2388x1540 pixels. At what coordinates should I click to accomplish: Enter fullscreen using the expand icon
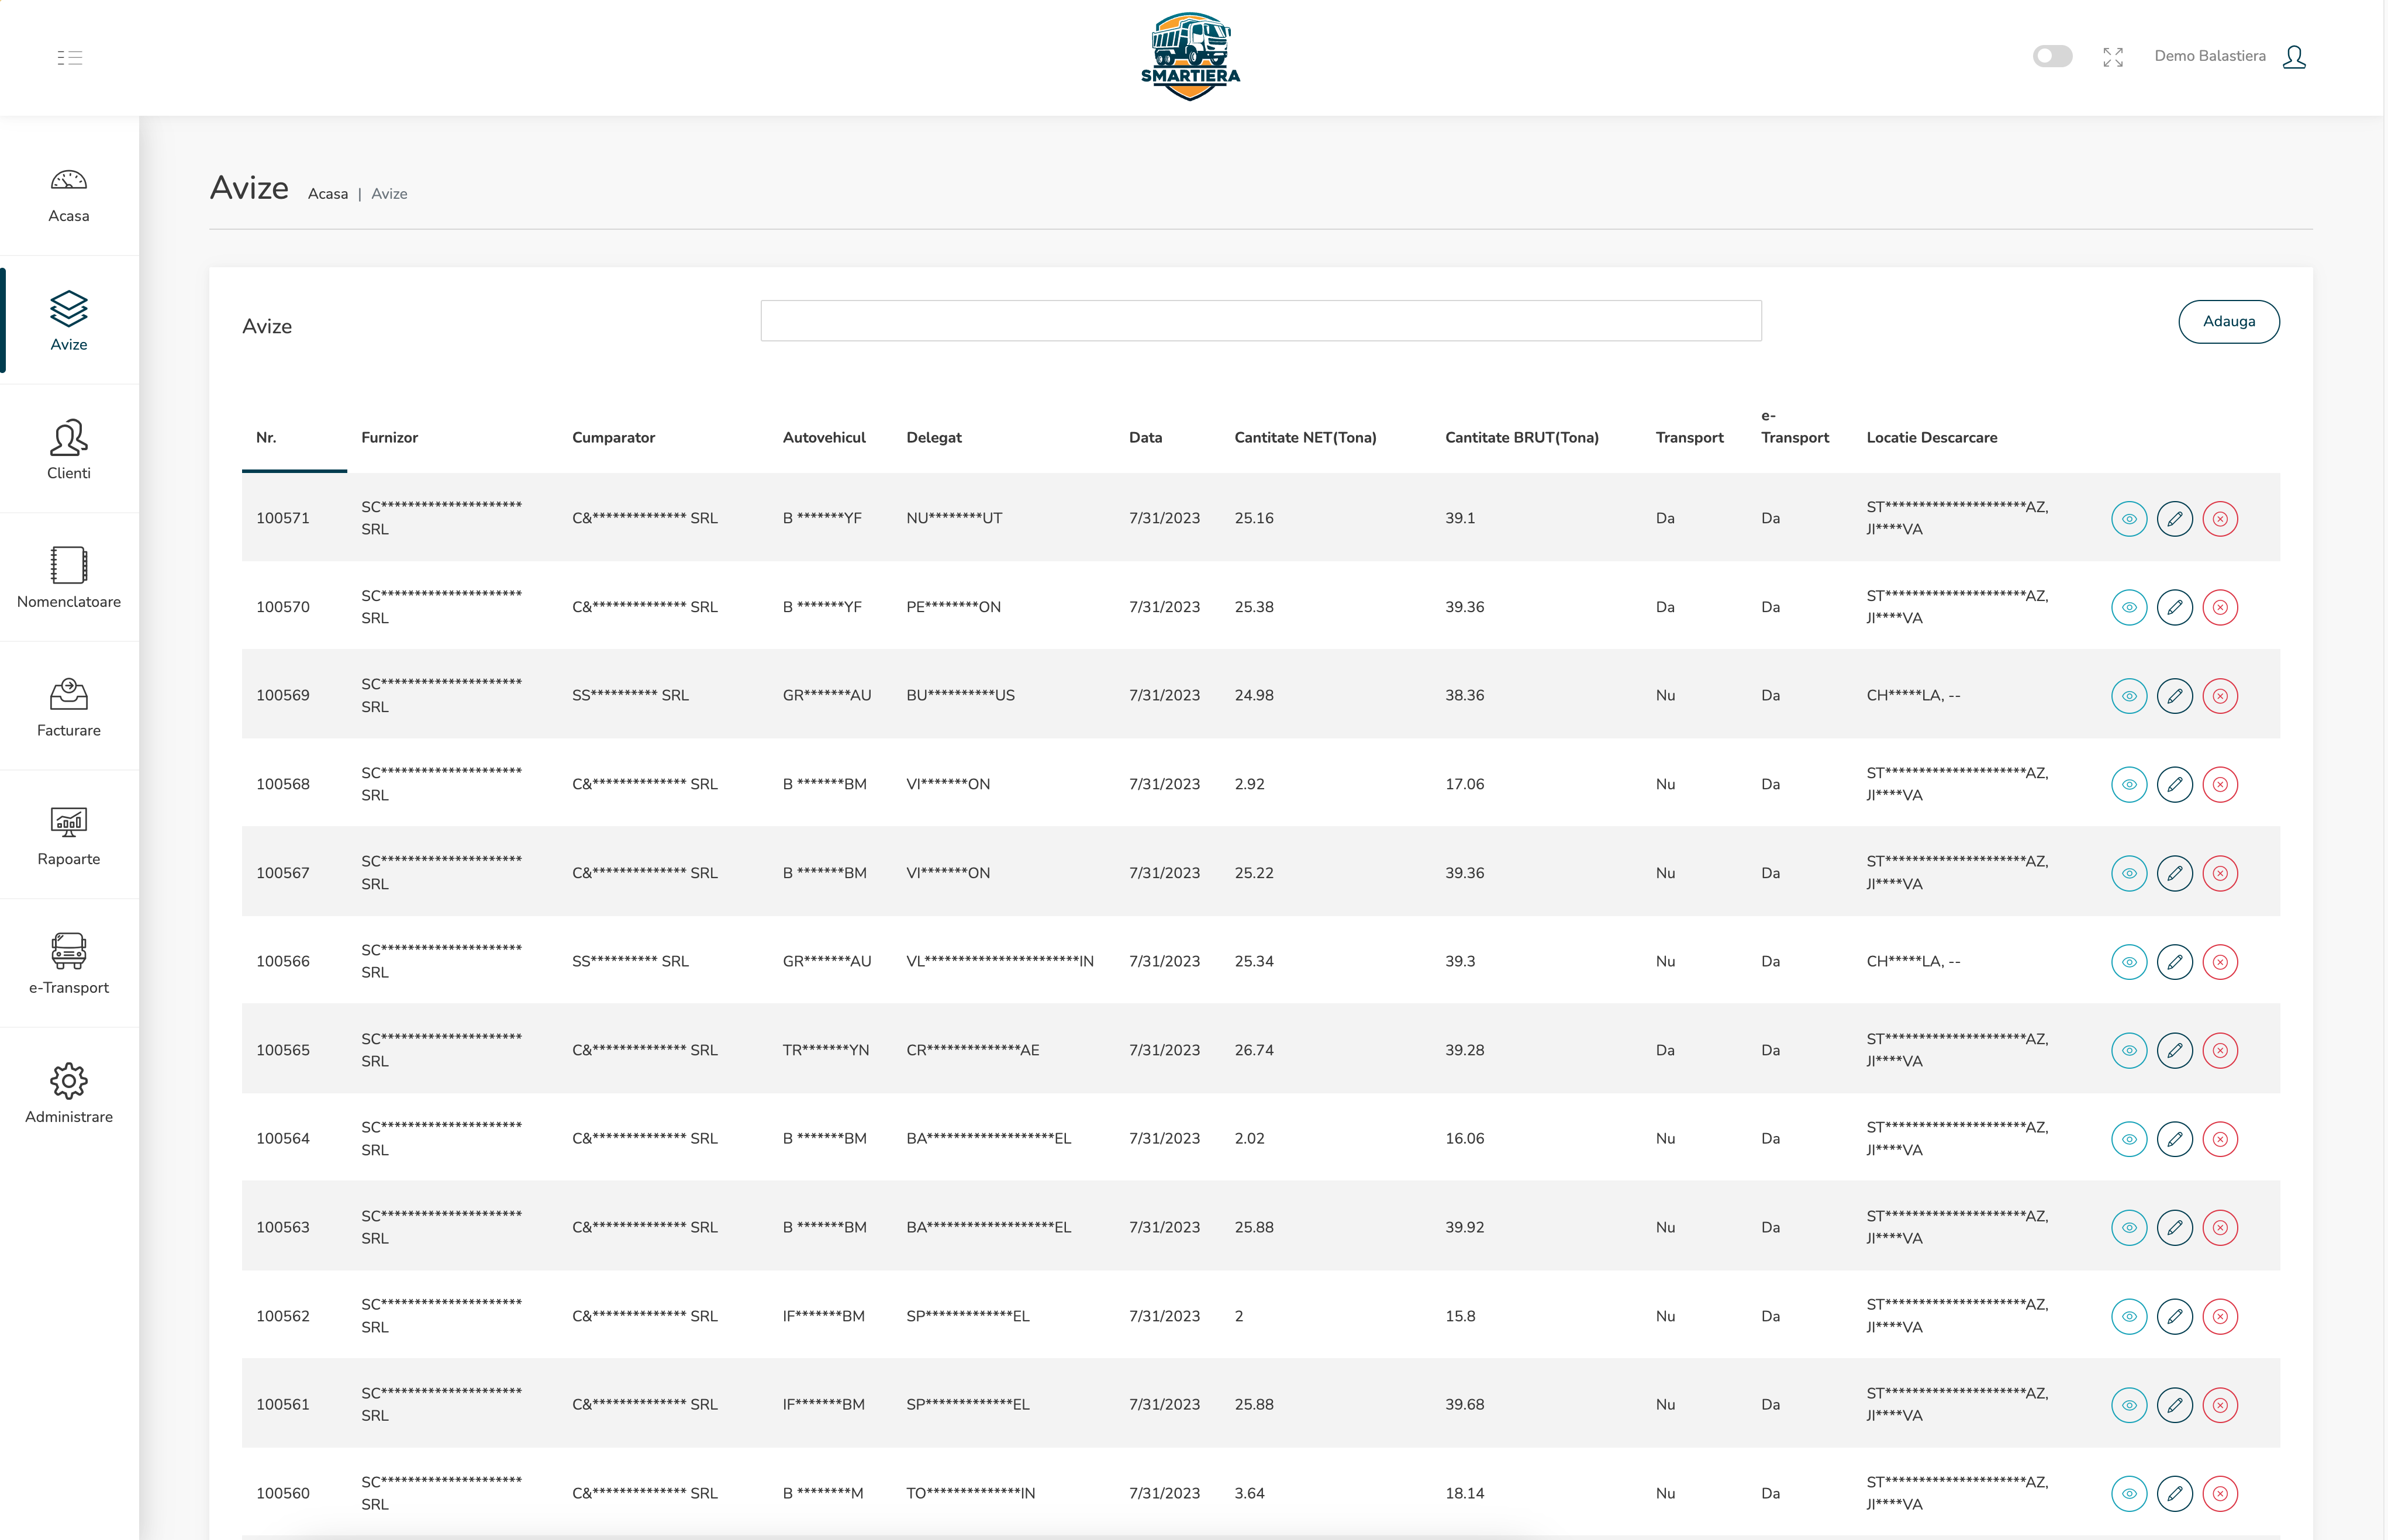point(2112,57)
